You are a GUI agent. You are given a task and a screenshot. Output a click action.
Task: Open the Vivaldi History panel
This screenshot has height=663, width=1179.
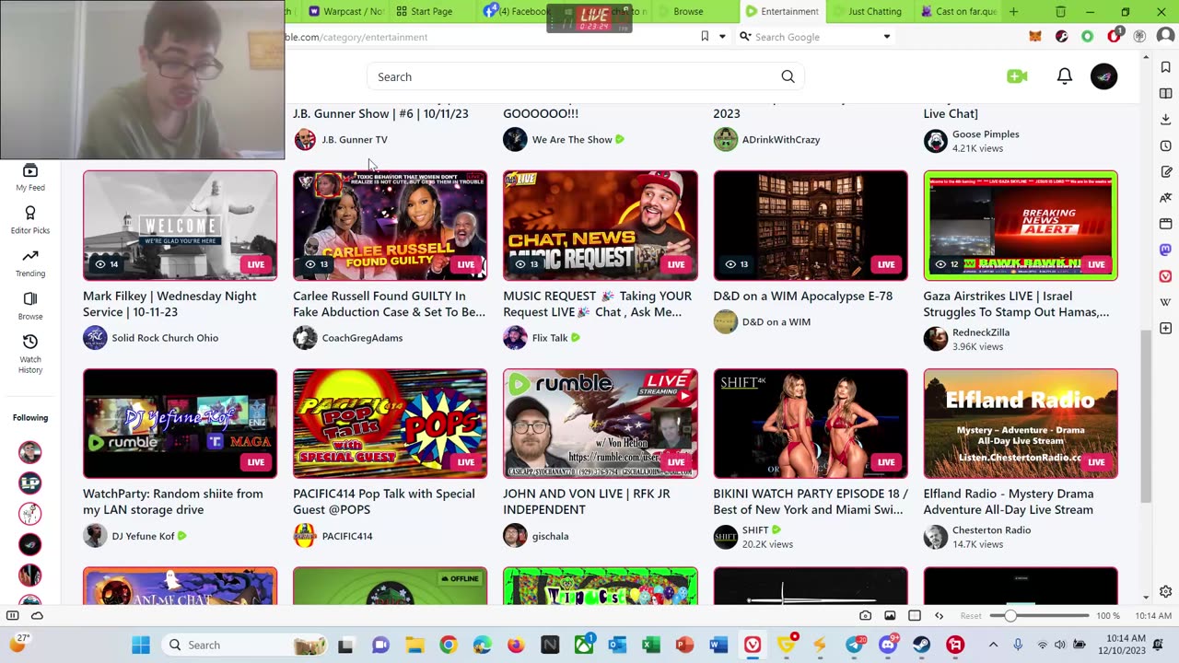tap(1166, 145)
